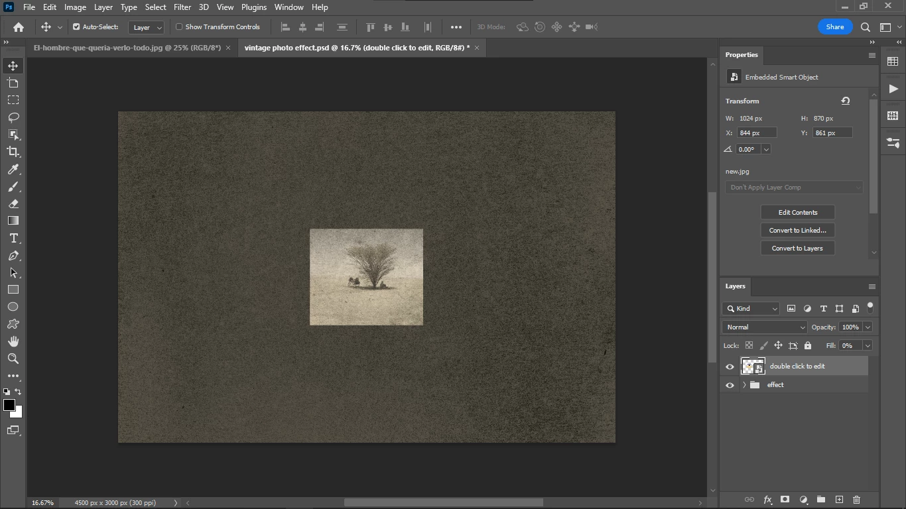
Task: Pick the Eyedropper tool
Action: (13, 170)
